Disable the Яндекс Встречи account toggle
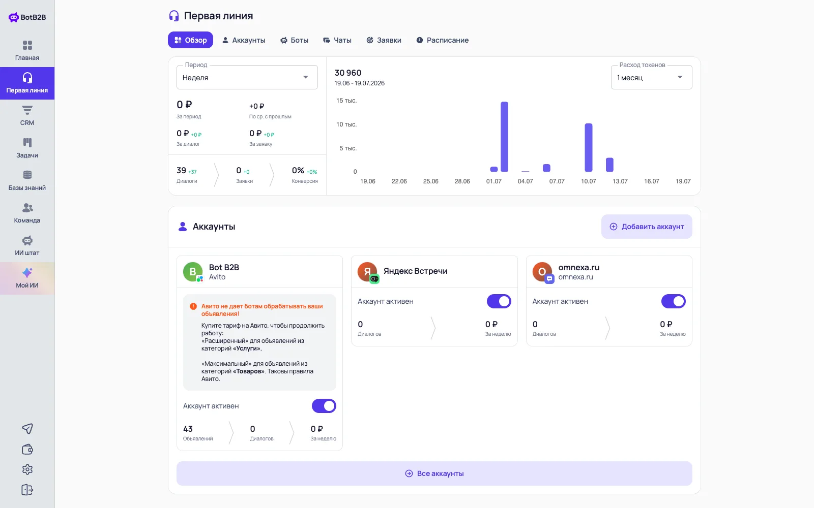 pyautogui.click(x=499, y=301)
